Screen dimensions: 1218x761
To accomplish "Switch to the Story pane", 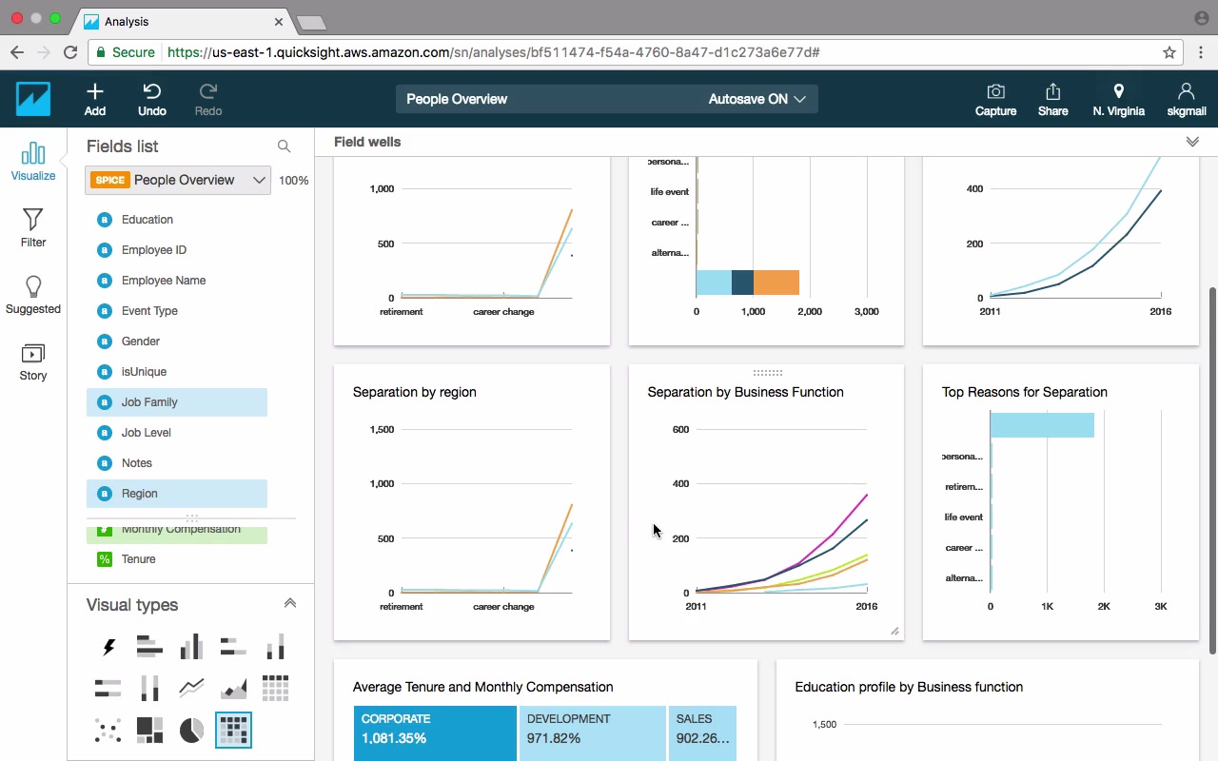I will pyautogui.click(x=33, y=361).
